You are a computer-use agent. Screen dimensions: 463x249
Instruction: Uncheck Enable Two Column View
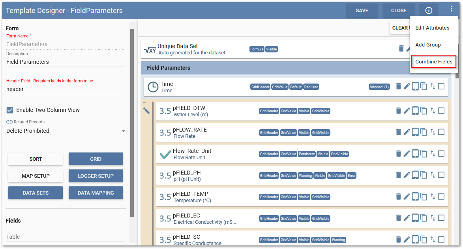10,110
